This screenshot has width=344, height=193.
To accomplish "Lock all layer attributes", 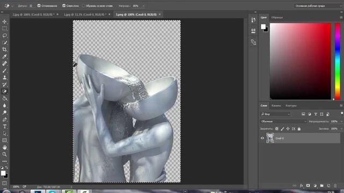I will 299,129.
